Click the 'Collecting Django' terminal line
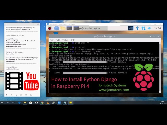Viewport: 167px width, 125px height. click(x=61, y=56)
